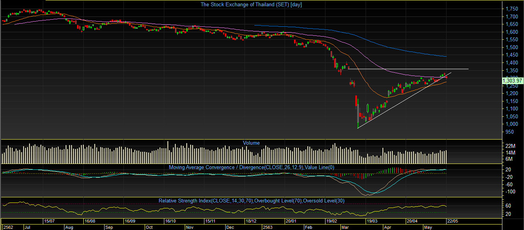524x230 pixels.
Task: Click the 18/12 date label
Action: point(250,221)
